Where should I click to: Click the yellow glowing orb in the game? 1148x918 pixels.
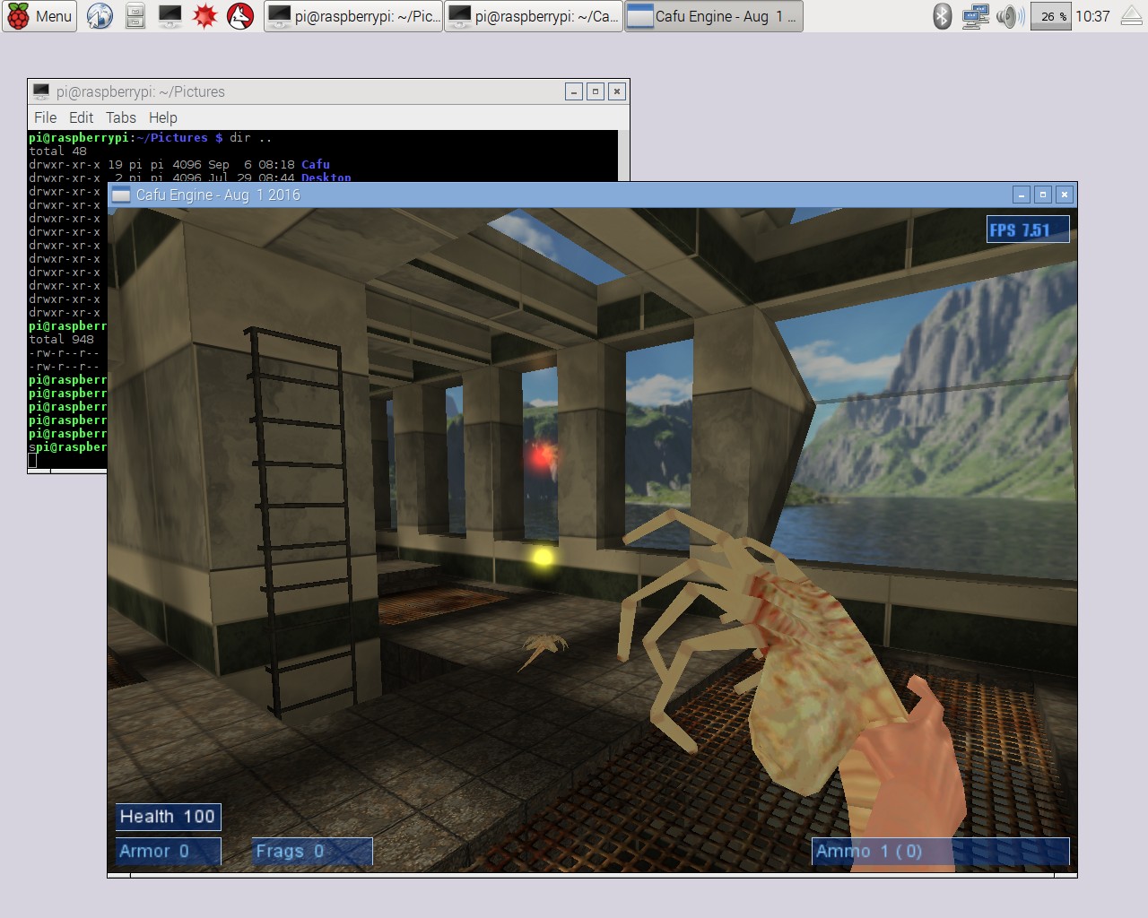point(543,558)
